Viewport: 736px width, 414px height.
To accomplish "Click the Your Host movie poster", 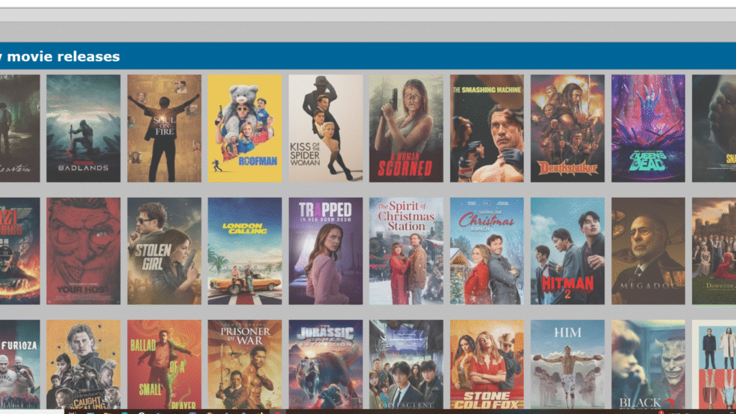I will [83, 251].
